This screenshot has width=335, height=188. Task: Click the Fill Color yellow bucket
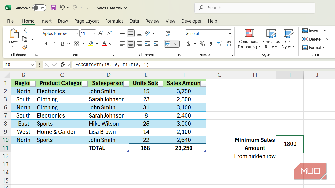tap(91, 44)
